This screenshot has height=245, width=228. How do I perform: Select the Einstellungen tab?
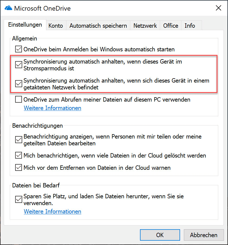25,25
